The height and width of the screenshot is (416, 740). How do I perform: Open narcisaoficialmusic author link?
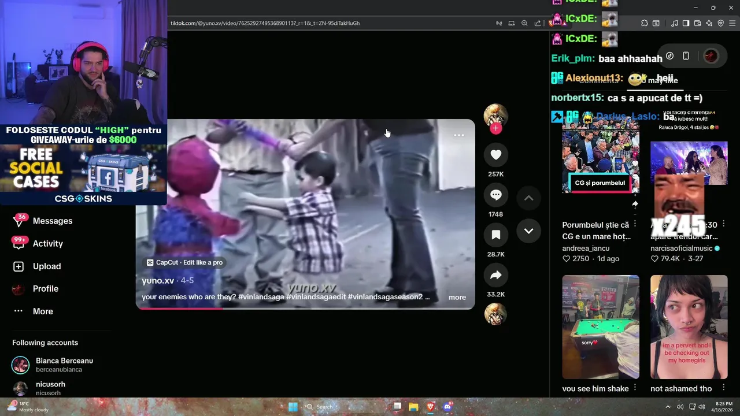click(682, 248)
